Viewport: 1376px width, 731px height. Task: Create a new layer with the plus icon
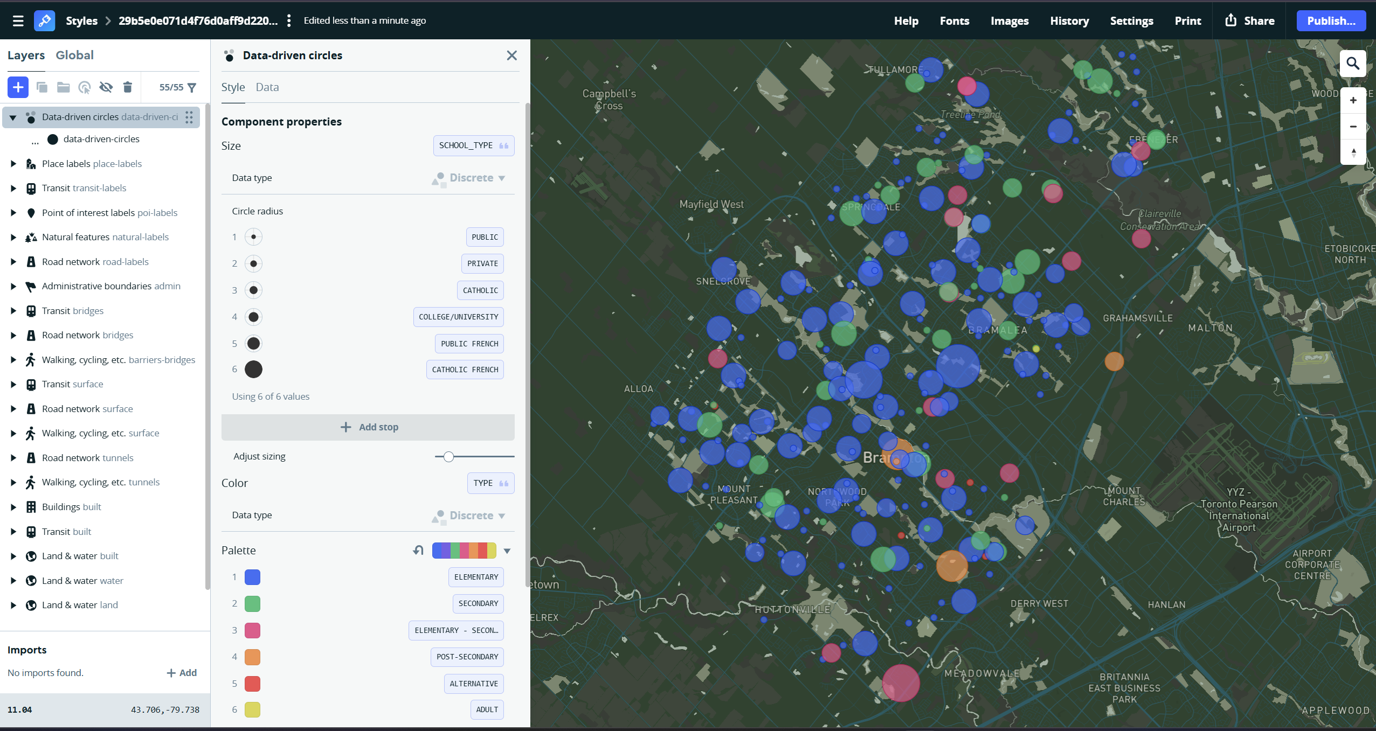tap(18, 87)
